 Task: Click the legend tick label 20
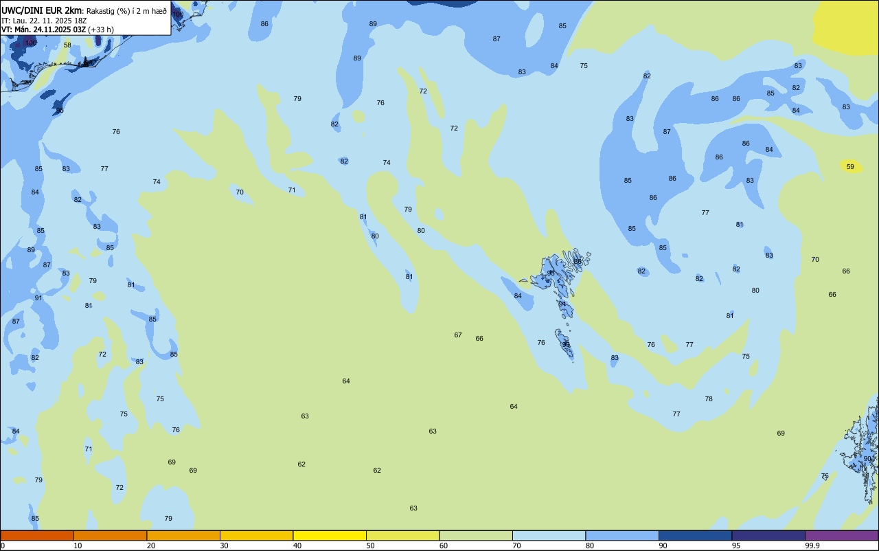(150, 546)
